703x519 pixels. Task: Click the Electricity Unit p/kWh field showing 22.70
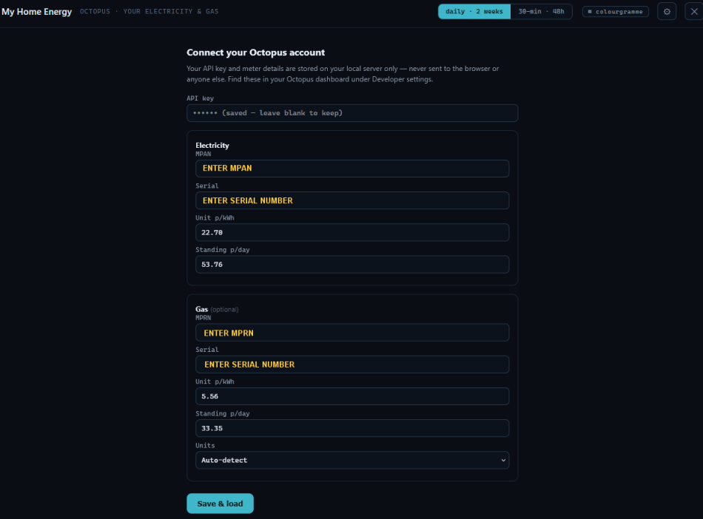pyautogui.click(x=352, y=232)
